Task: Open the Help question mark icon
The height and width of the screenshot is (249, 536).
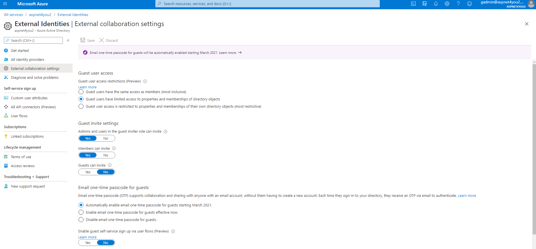Action: (x=458, y=4)
